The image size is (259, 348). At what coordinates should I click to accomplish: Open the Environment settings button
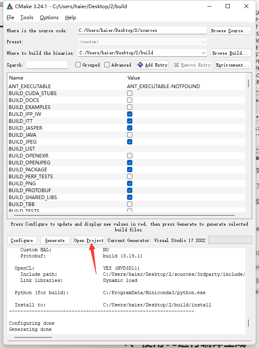233,65
